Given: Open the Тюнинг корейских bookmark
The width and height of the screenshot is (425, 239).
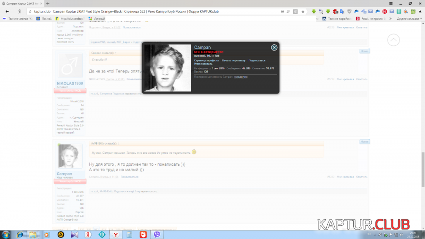Looking at the screenshot, I should click(337, 19).
